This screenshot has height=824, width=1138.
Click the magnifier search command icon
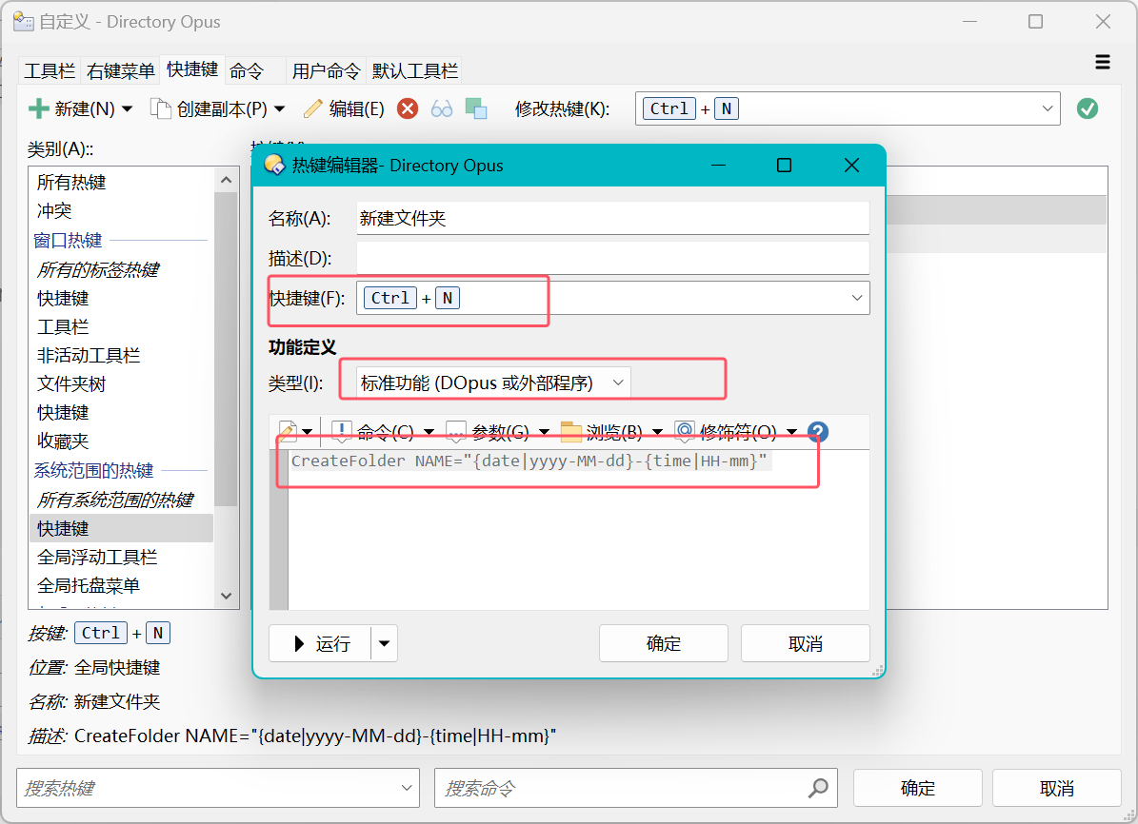pyautogui.click(x=819, y=788)
